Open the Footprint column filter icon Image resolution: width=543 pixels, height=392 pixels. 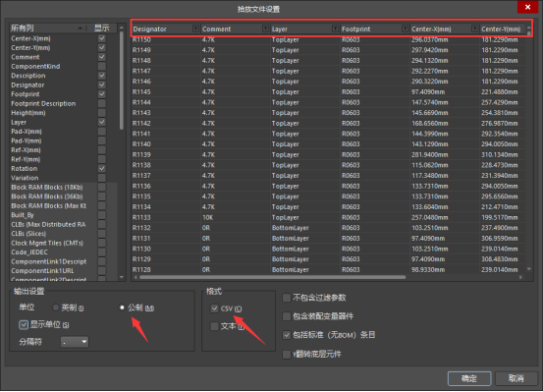(405, 28)
